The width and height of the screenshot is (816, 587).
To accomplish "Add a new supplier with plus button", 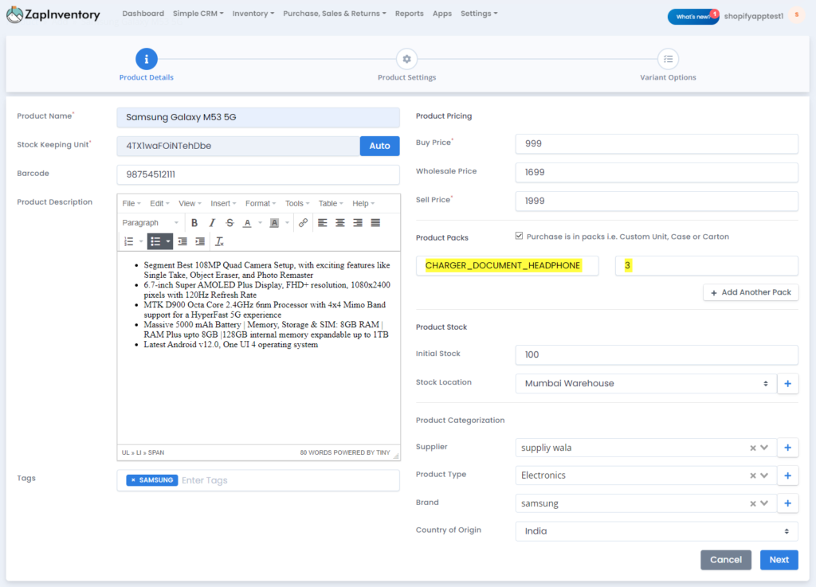I will [788, 448].
